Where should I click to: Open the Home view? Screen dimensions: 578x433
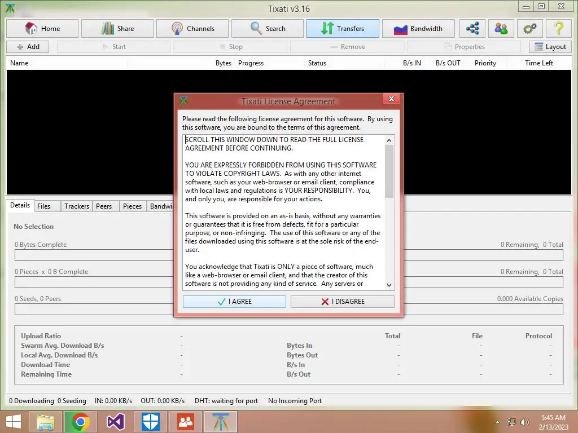[42, 28]
